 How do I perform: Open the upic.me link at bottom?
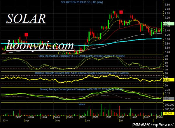click(162, 125)
